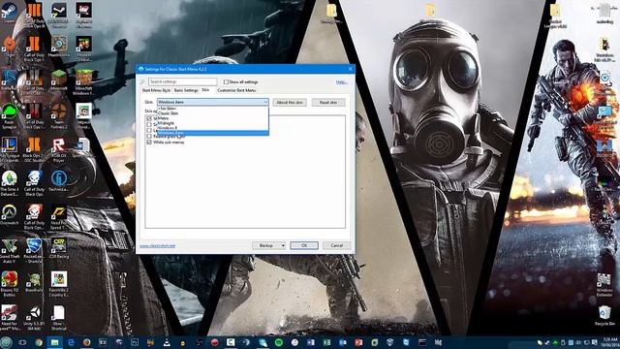620x349 pixels.
Task: Open the Steam desktop shortcut
Action: click(x=9, y=12)
